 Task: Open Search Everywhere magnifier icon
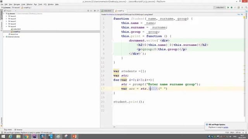click(x=246, y=7)
